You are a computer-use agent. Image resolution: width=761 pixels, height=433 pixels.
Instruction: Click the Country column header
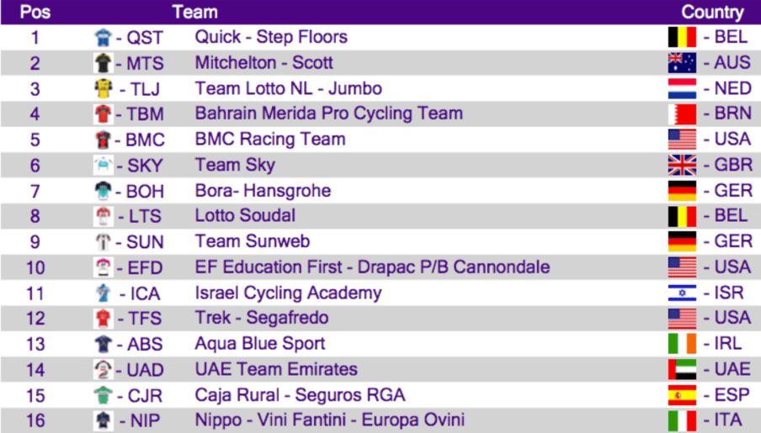coord(712,12)
